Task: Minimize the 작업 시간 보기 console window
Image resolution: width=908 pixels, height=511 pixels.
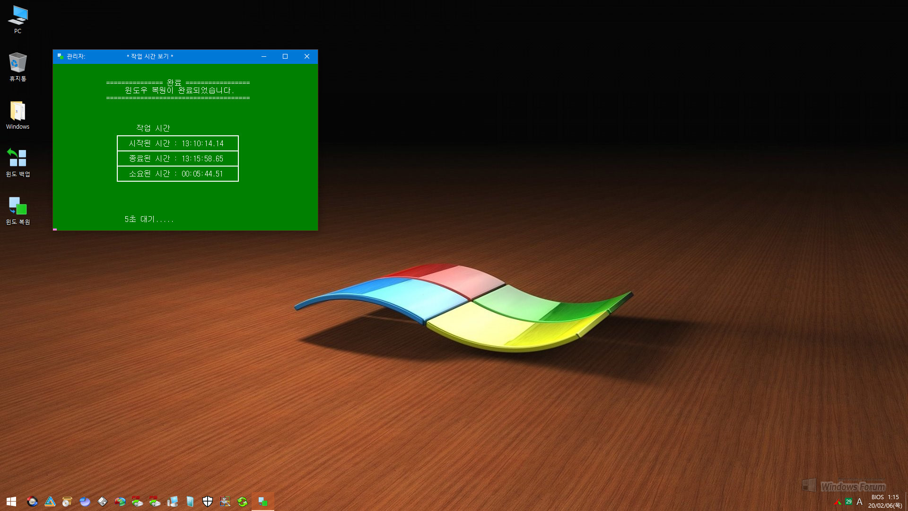Action: click(264, 56)
